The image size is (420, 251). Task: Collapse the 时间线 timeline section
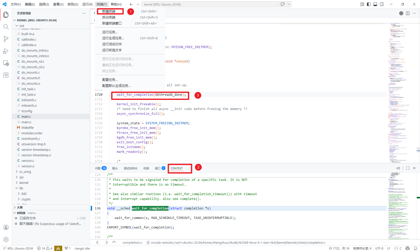tap(14, 213)
